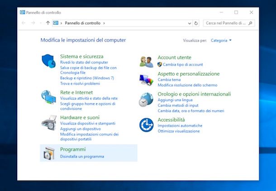Viewport: 276px width, 191px height.
Task: Open the Account utente people icon
Action: point(147,62)
